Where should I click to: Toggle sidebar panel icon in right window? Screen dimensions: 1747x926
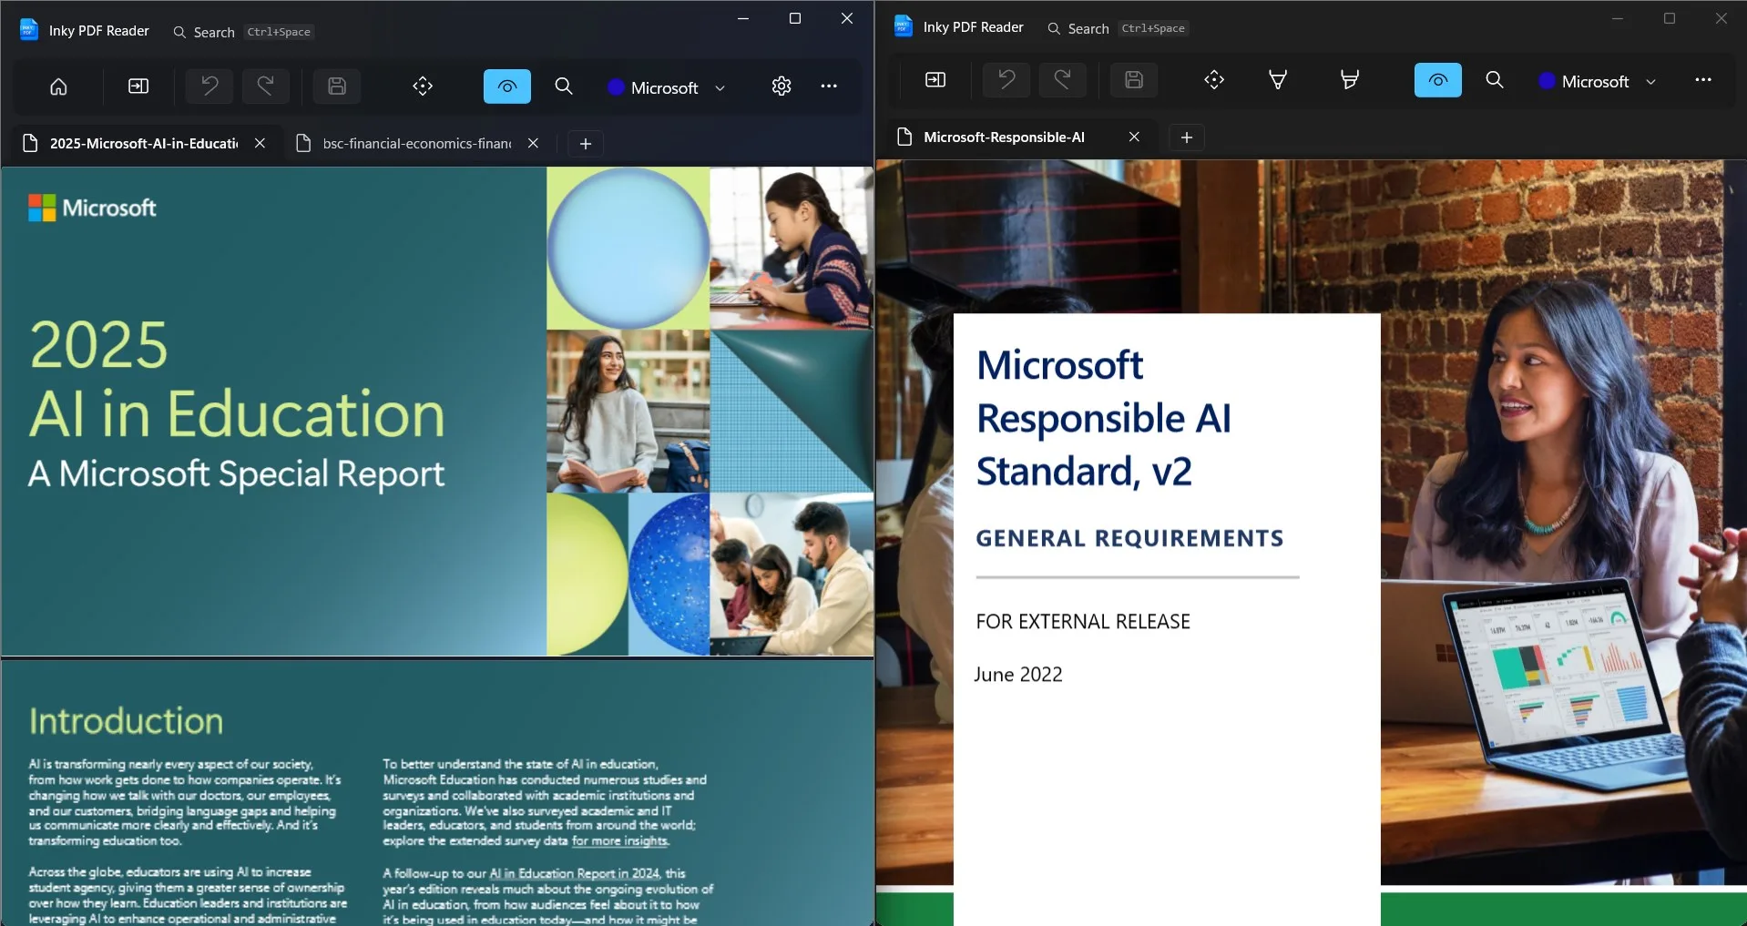coord(935,80)
